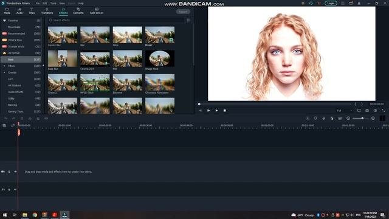Click the preview seek bar handle
389x219 pixels.
[199, 104]
